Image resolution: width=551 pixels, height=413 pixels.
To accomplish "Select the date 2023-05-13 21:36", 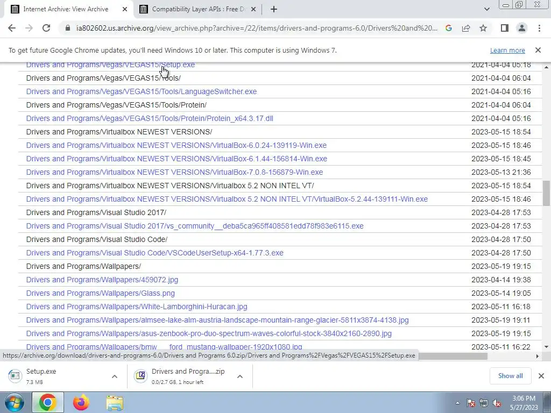I will pos(501,172).
